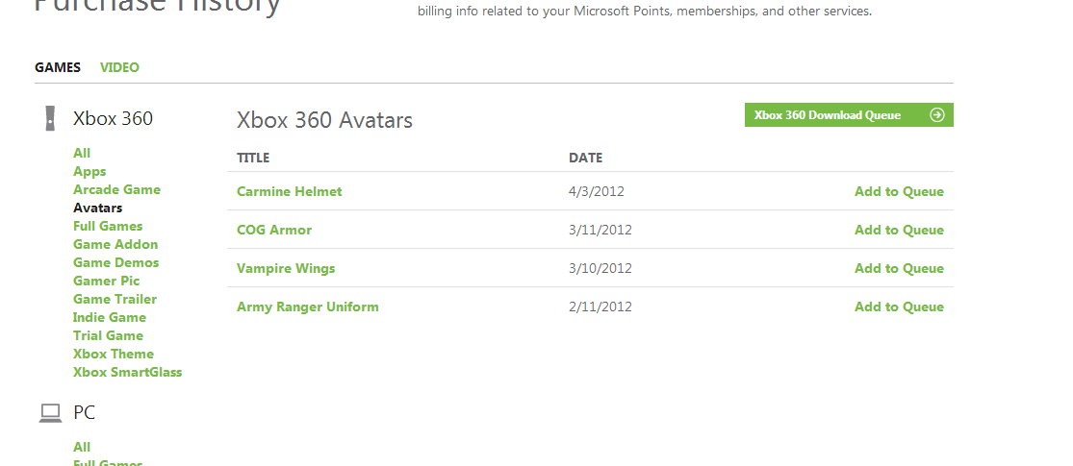Filter by Arcade Game category
This screenshot has width=1073, height=466.
pos(116,189)
